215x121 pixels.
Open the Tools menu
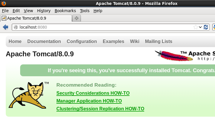(85, 11)
